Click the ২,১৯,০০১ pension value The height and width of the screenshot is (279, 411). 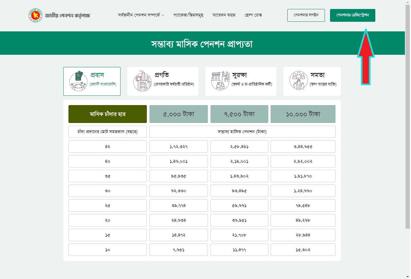(239, 161)
